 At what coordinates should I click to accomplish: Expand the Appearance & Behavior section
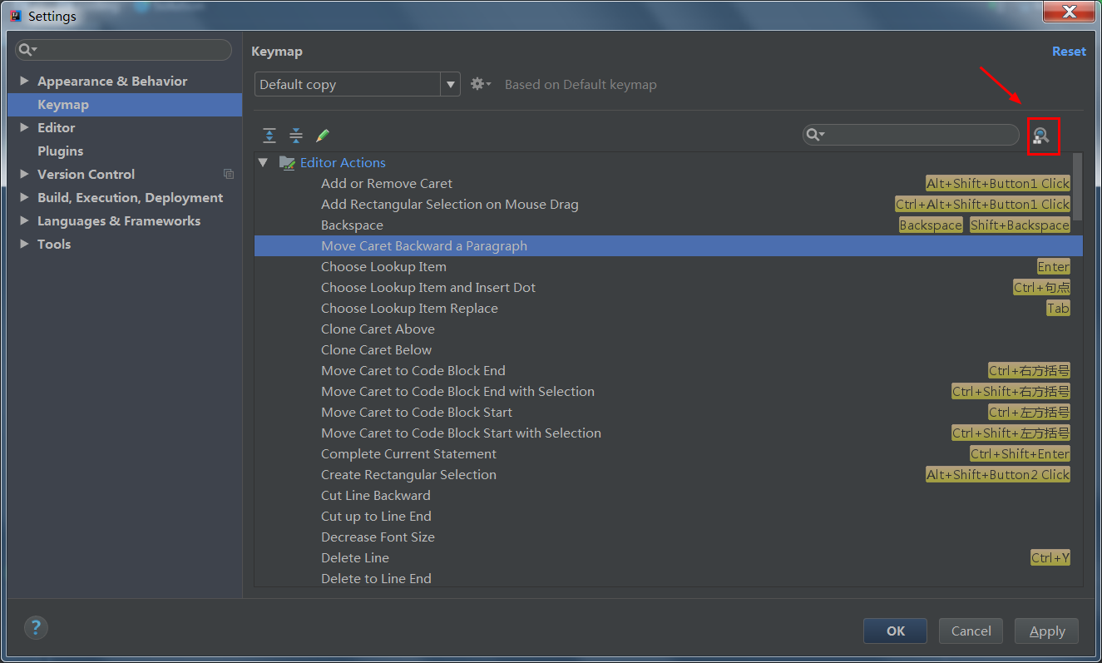[x=24, y=81]
